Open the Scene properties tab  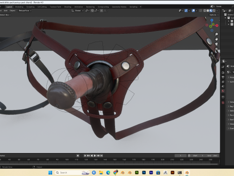(223, 87)
